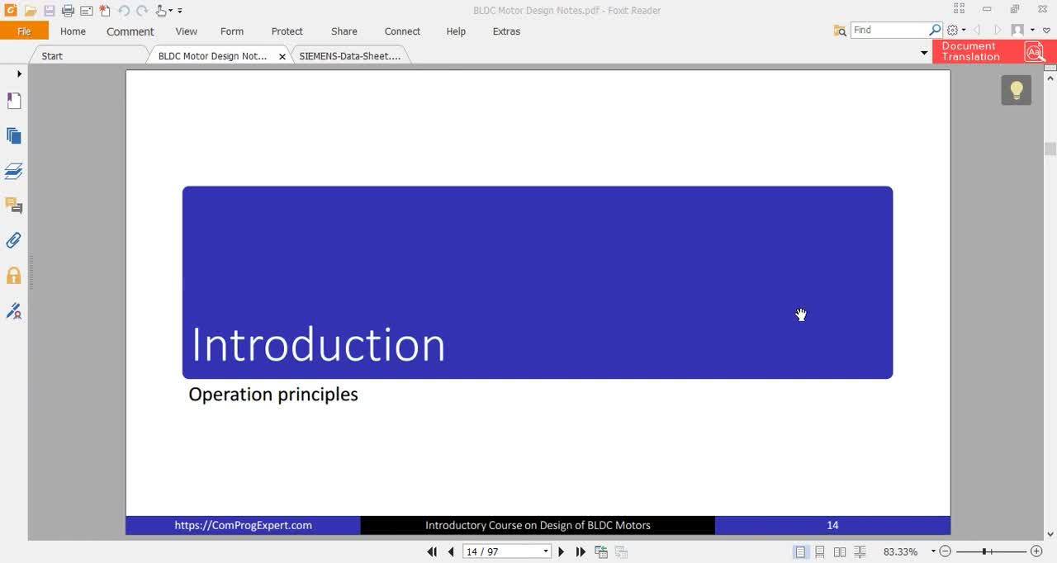Open the Pages thumbnails panel
Screen dimensions: 1057x563
pos(14,136)
